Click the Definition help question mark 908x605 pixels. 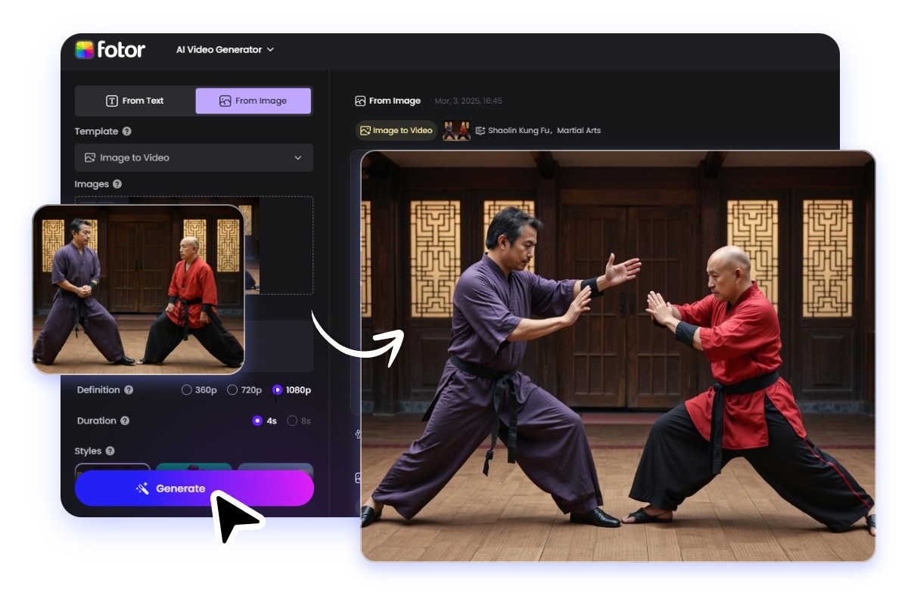click(129, 389)
